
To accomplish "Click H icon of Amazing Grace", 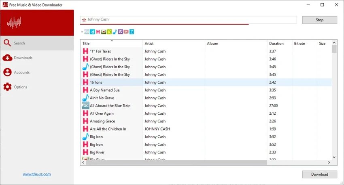I will tap(85, 121).
